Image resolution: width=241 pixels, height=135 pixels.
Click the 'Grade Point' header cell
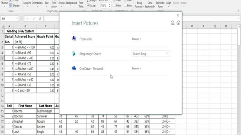click(46, 39)
